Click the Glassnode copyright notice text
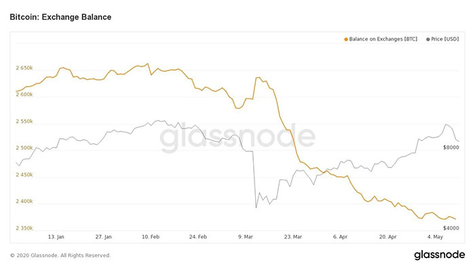The width and height of the screenshot is (475, 267). (x=60, y=255)
